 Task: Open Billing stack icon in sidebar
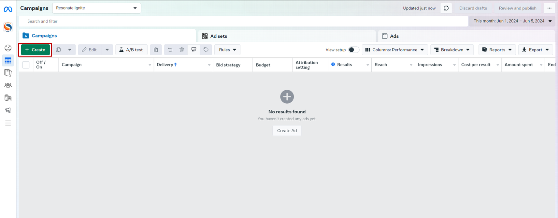(8, 98)
